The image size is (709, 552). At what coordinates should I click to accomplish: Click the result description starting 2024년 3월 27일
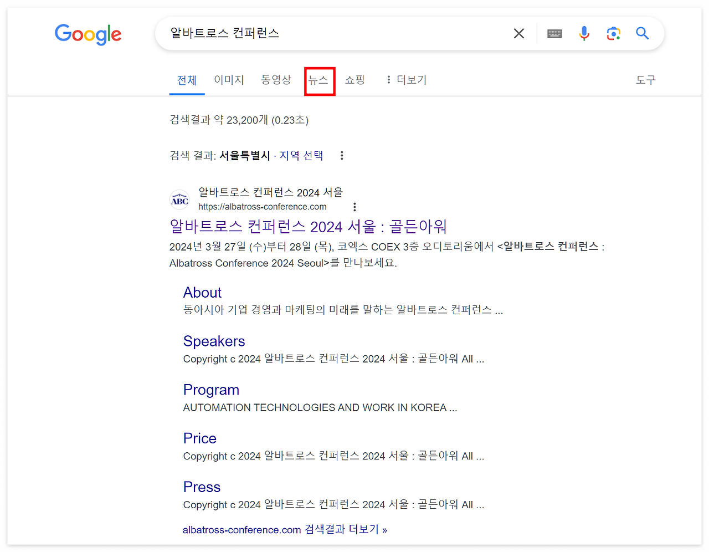pyautogui.click(x=387, y=255)
